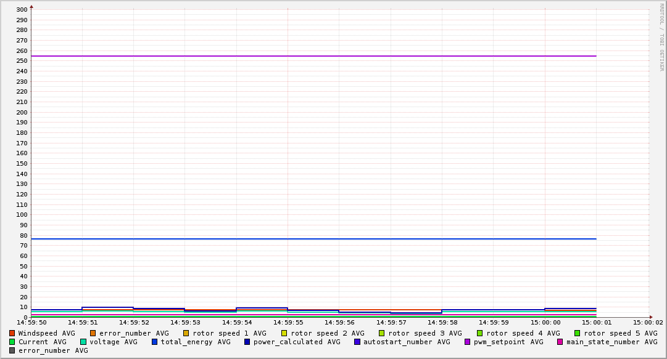Click the voltage AVG teal swatch
The height and width of the screenshot is (359, 667).
click(83, 342)
